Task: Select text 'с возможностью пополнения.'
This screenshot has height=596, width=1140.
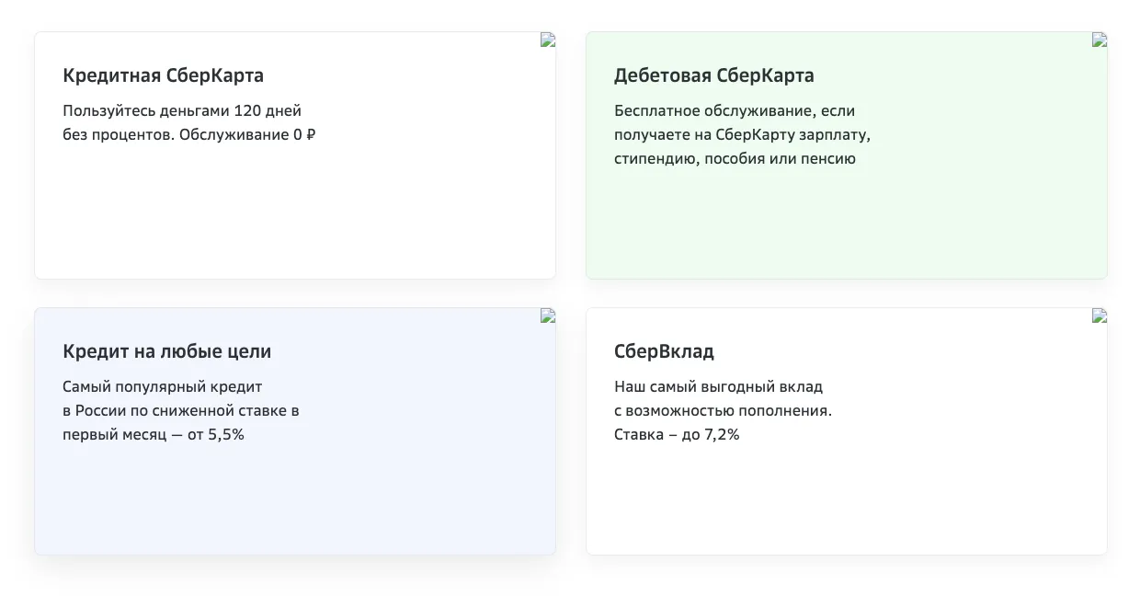Action: [x=723, y=411]
